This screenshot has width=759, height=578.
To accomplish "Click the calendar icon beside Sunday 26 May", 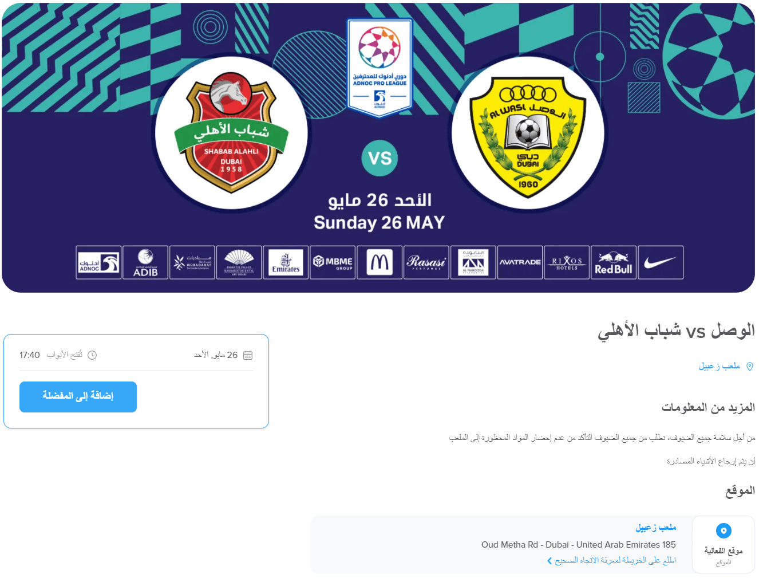I will (x=248, y=355).
